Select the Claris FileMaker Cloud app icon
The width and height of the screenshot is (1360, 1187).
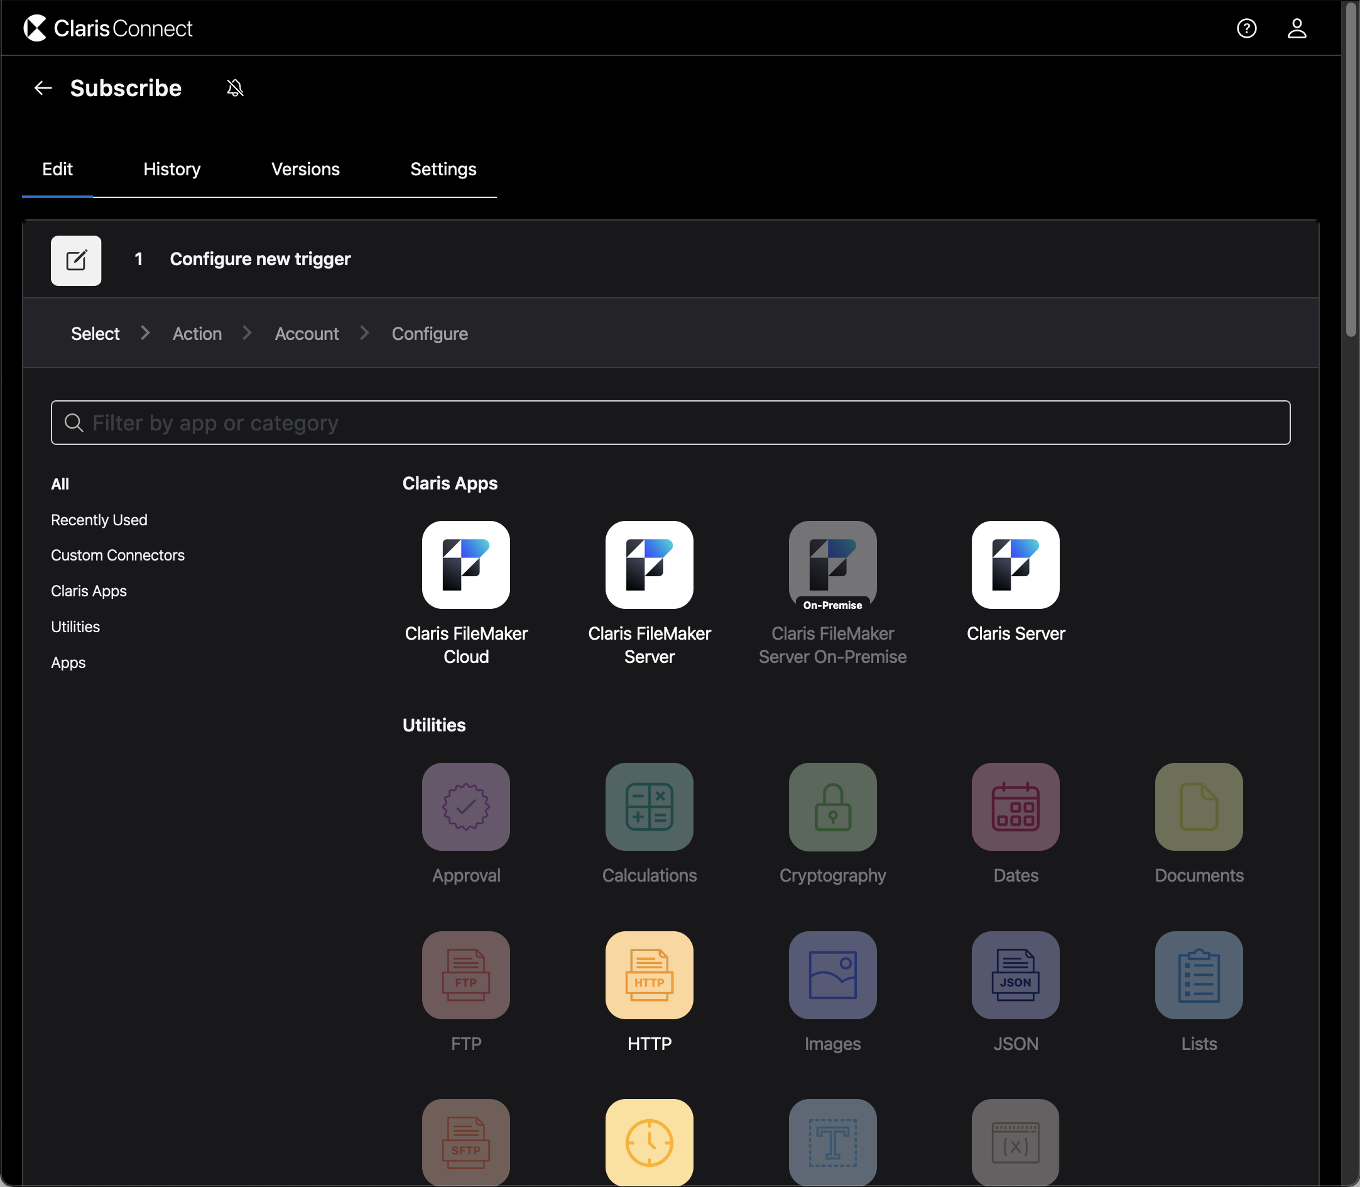[465, 564]
